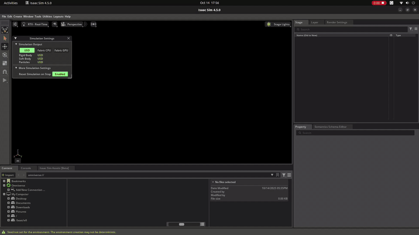Select the Move tool in left toolbar
The width and height of the screenshot is (419, 235).
coord(5,47)
